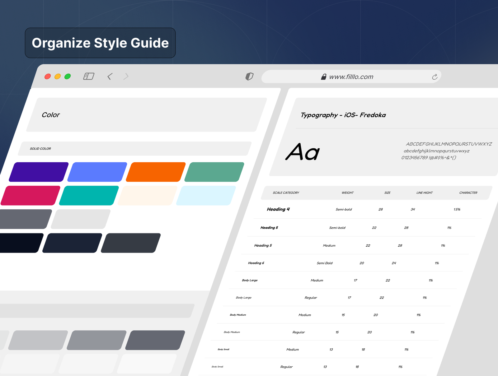This screenshot has height=376, width=498.
Task: Click the green fullscreen window button
Action: 68,77
